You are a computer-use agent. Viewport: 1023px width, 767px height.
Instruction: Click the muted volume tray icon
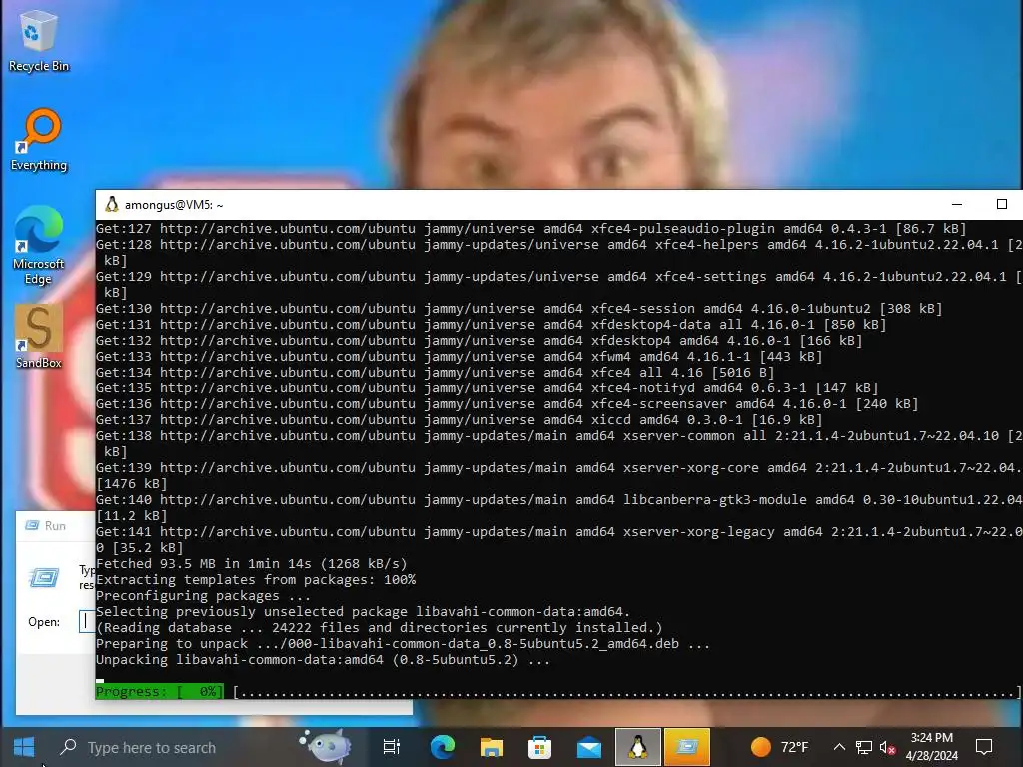coord(887,747)
